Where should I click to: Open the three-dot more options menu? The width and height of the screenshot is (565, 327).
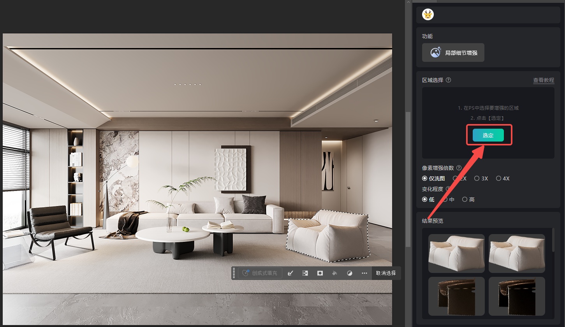coord(364,273)
